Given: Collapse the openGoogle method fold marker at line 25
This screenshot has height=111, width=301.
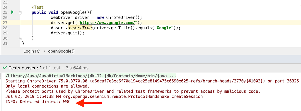Looking at the screenshot, I should (20, 12).
